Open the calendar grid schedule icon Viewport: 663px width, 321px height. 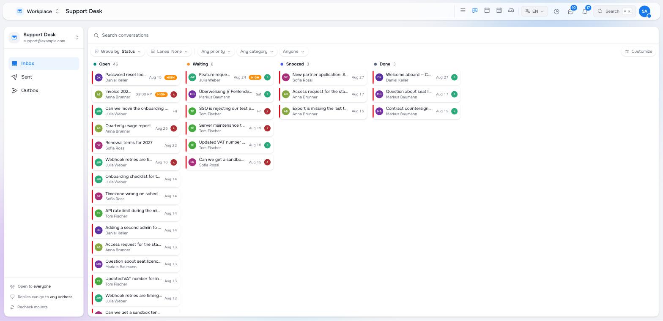click(x=499, y=11)
